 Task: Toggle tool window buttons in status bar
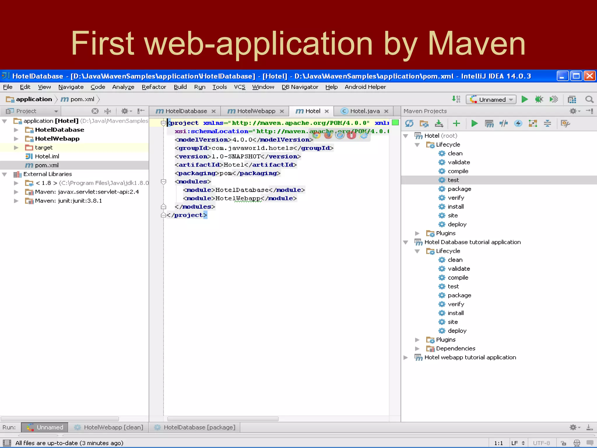pyautogui.click(x=7, y=443)
